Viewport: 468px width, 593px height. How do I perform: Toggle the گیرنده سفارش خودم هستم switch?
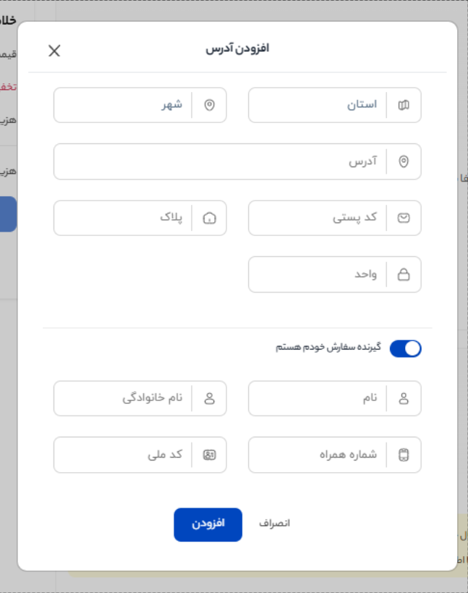click(x=405, y=348)
